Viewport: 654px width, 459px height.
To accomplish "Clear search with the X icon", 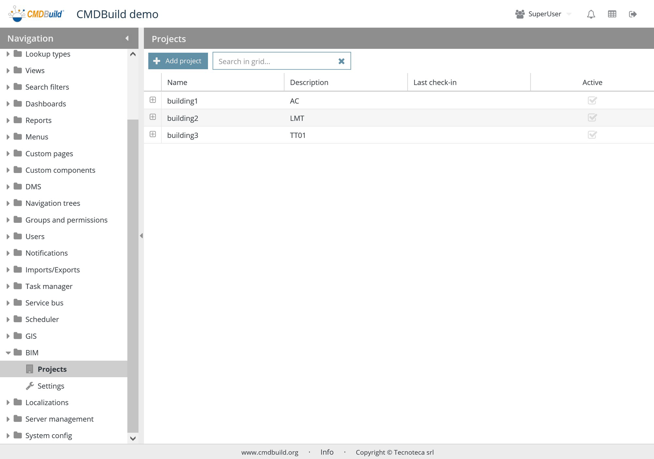I will click(x=341, y=61).
